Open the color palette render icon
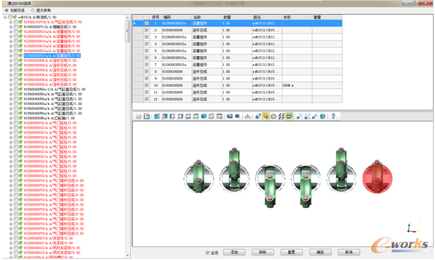Screen dimensions: 435x260 coord(273,117)
